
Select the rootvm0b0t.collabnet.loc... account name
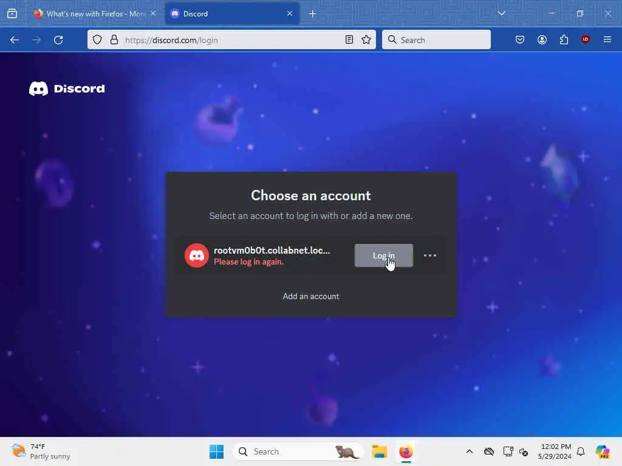pyautogui.click(x=272, y=251)
